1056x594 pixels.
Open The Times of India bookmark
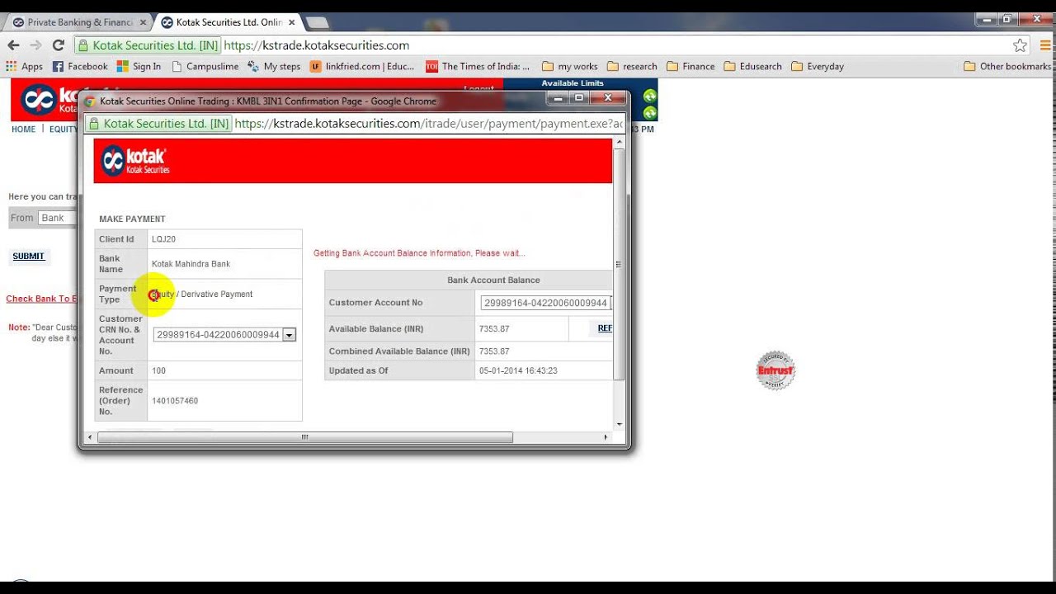pyautogui.click(x=478, y=66)
